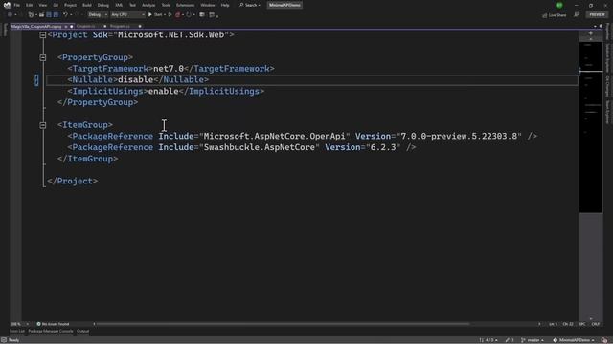Collapse the Project root element
The width and height of the screenshot is (613, 344).
(x=43, y=35)
